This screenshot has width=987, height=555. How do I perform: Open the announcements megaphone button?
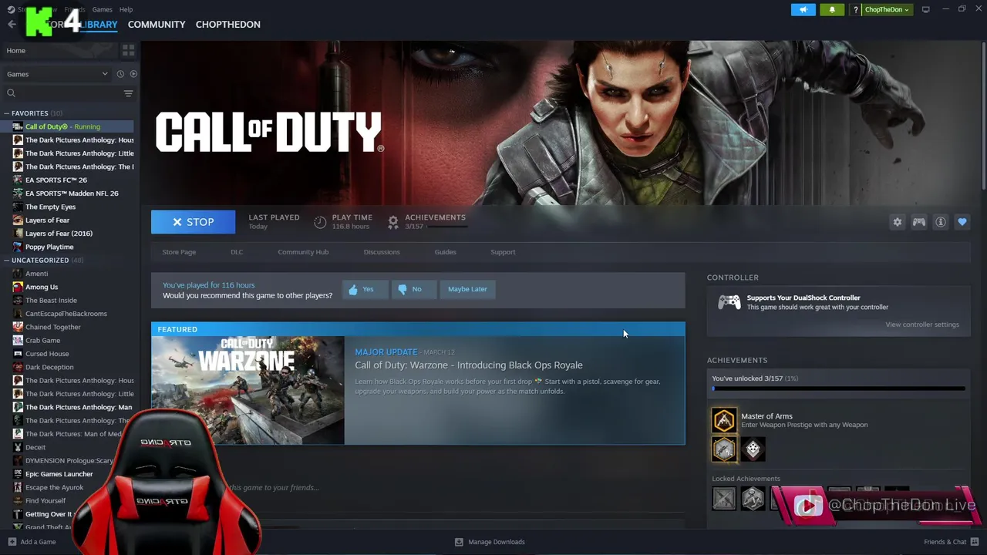tap(803, 9)
